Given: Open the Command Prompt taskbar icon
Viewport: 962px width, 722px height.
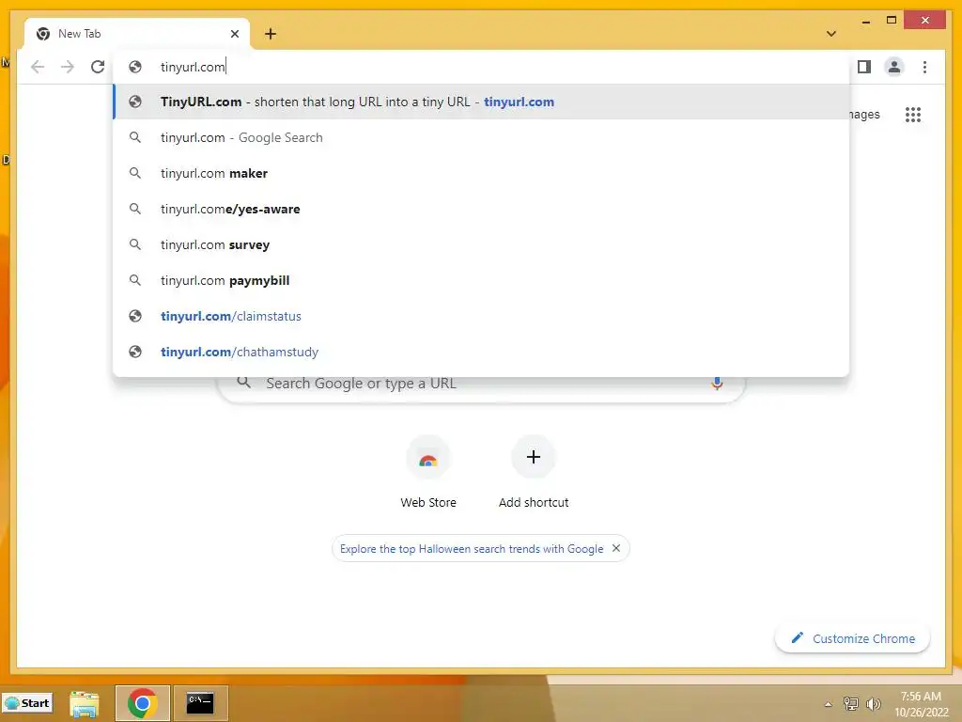Looking at the screenshot, I should pyautogui.click(x=200, y=703).
